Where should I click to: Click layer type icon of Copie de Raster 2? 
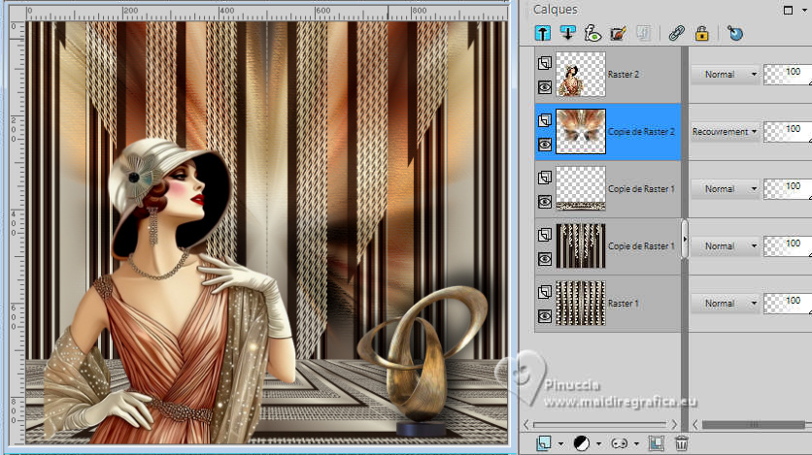pyautogui.click(x=544, y=120)
